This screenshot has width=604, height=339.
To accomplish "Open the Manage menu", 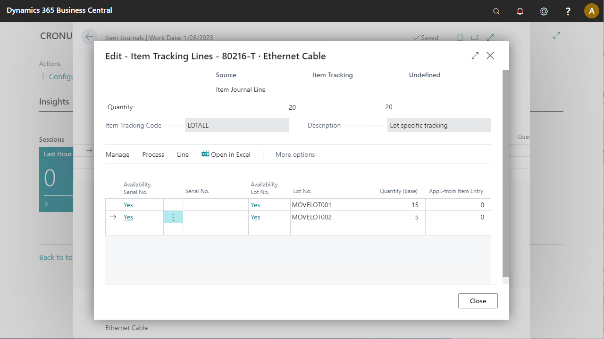I will (x=117, y=154).
